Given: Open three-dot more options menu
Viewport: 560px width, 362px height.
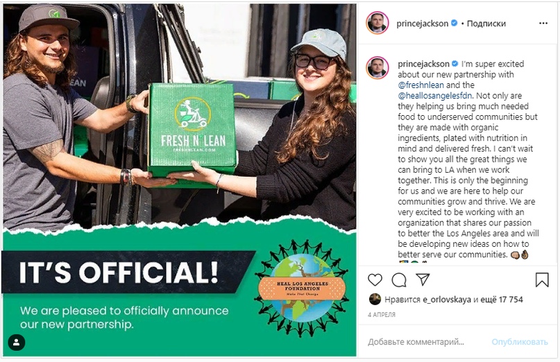Looking at the screenshot, I should pos(543,23).
